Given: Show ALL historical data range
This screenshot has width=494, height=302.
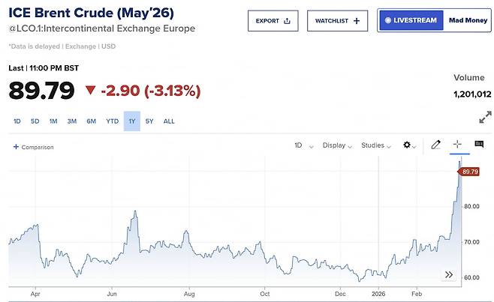Looking at the screenshot, I should (169, 121).
